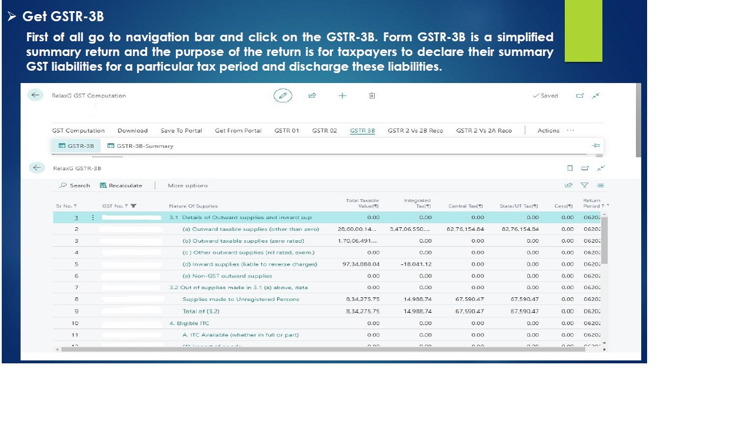Click 'Supplies made to Unregistered Persons' entry
This screenshot has height=424, width=753.
241,299
